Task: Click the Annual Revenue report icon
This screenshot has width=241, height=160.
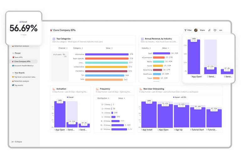Action: 142,39
